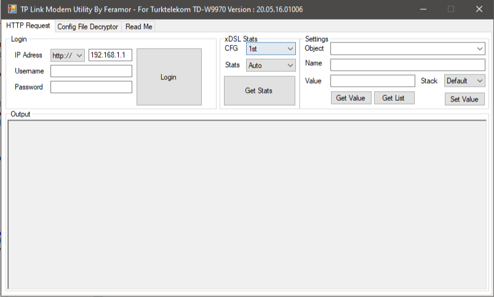Open the http:// protocol dropdown

click(68, 55)
